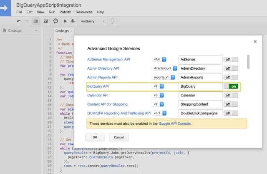The width and height of the screenshot is (267, 174).
Task: Click the lightbulb hint icon
Action: pyautogui.click(x=112, y=21)
